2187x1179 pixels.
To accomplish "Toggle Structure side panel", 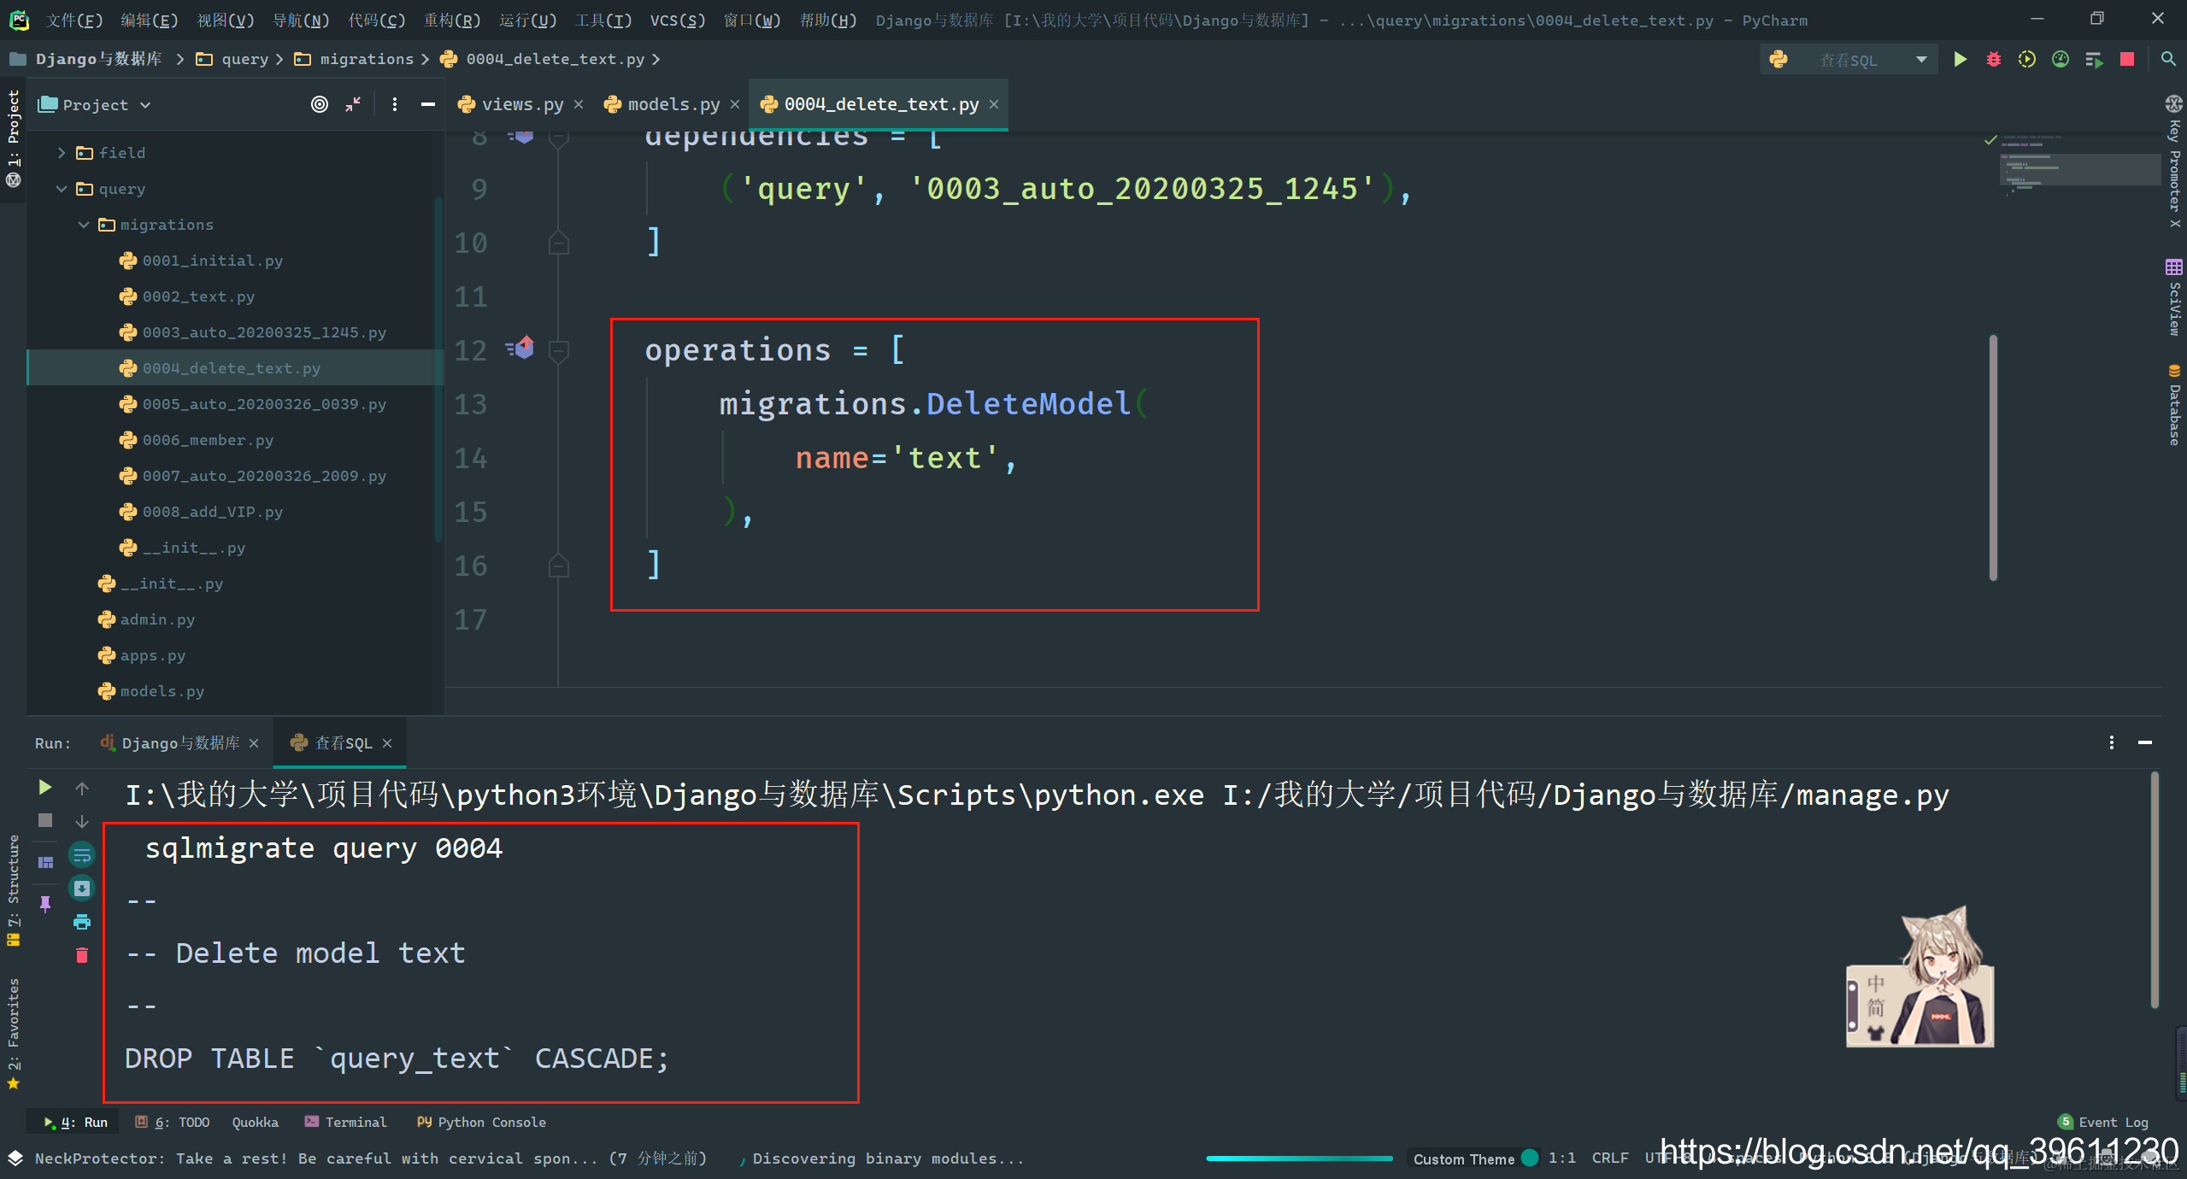I will 13,889.
